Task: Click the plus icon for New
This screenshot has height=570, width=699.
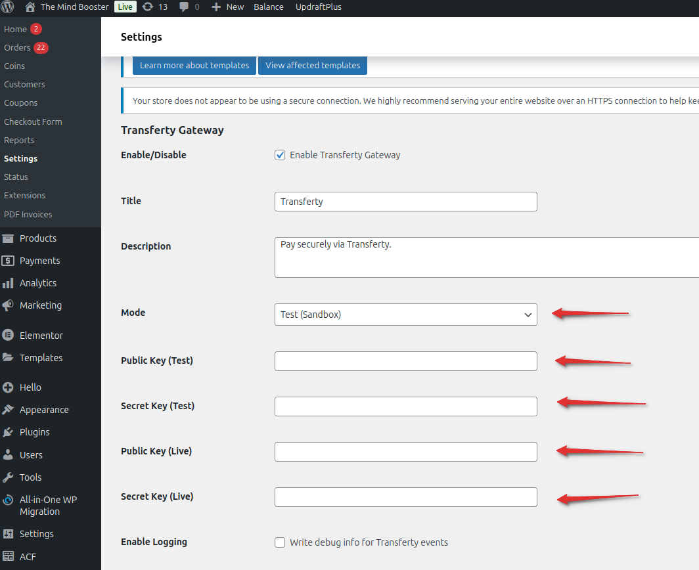Action: (216, 7)
